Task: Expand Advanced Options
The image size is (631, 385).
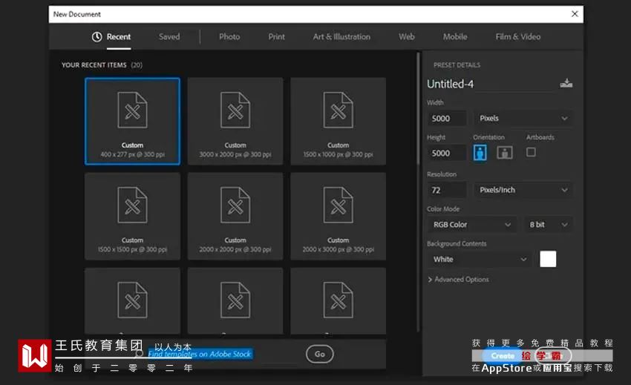Action: click(458, 279)
